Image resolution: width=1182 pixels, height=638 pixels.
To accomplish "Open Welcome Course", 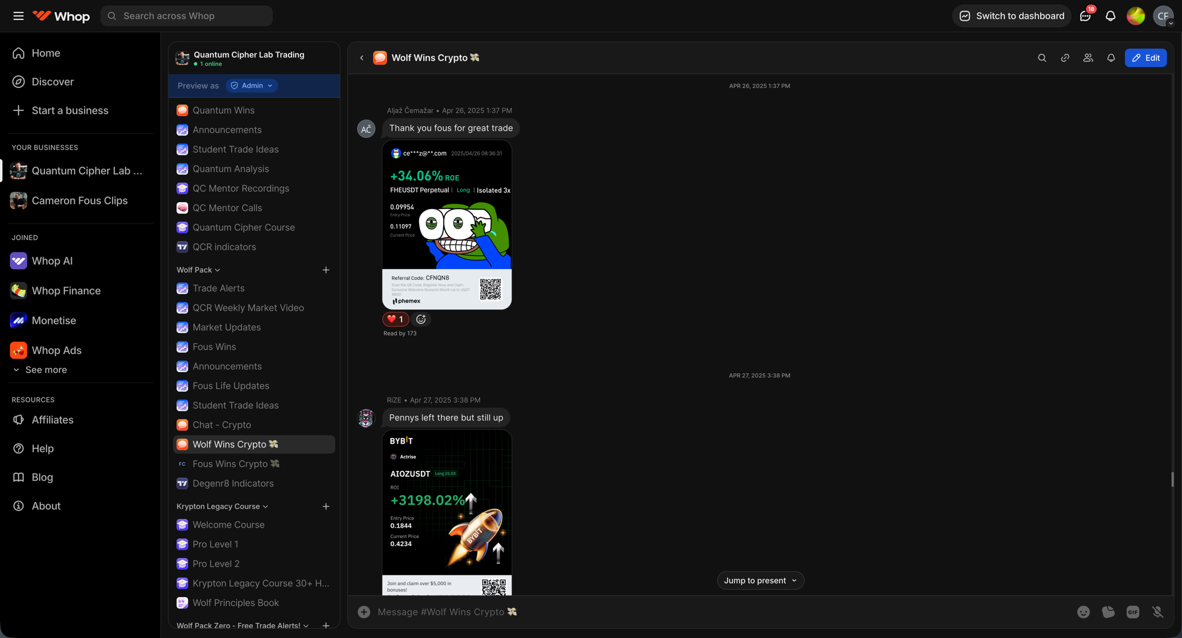I will (x=254, y=525).
